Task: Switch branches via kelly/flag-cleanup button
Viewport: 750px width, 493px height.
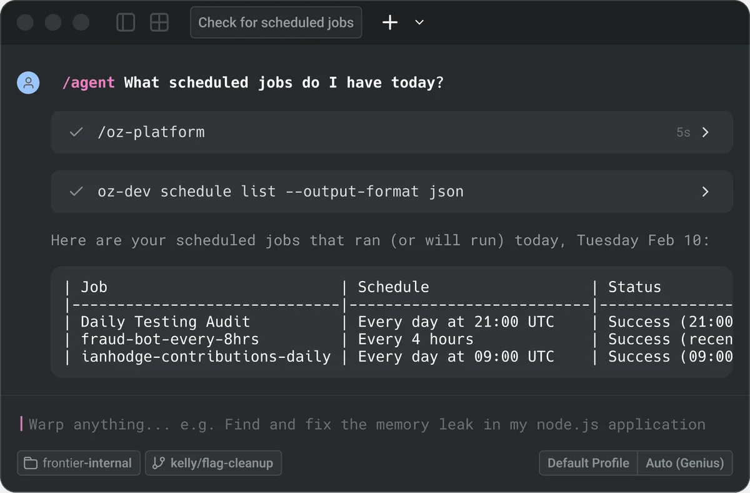Action: click(x=213, y=463)
